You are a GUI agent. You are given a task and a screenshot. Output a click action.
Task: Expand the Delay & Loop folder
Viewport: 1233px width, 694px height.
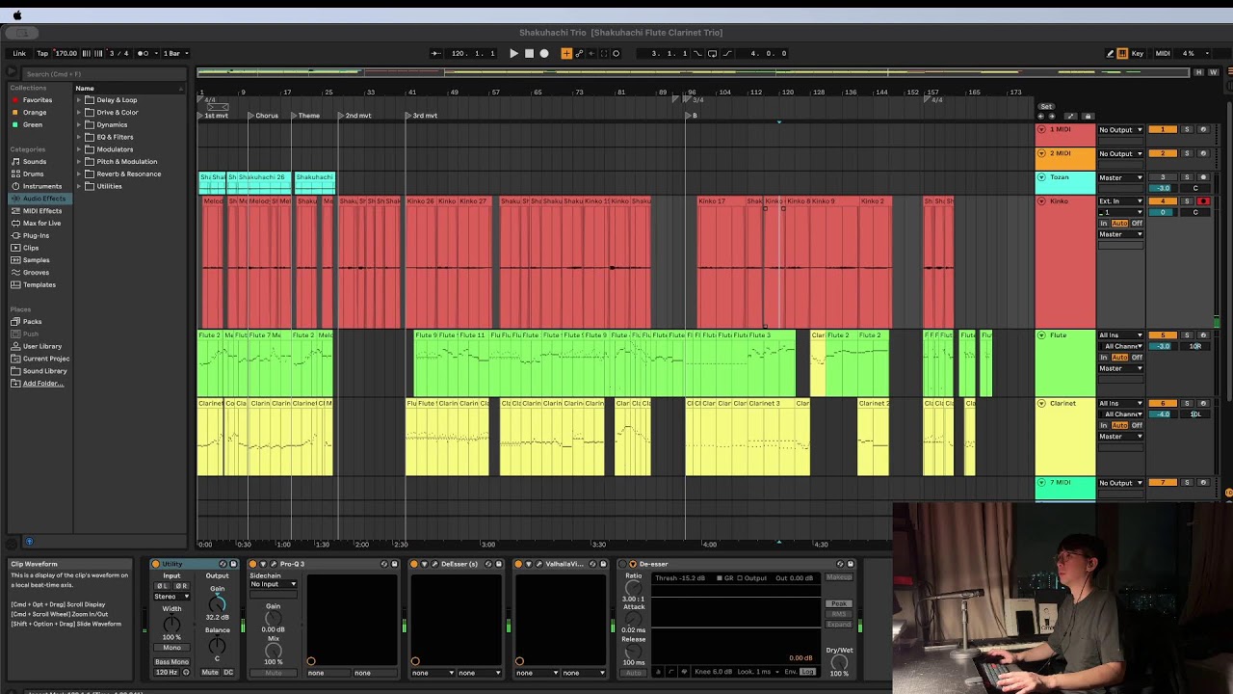(x=80, y=100)
